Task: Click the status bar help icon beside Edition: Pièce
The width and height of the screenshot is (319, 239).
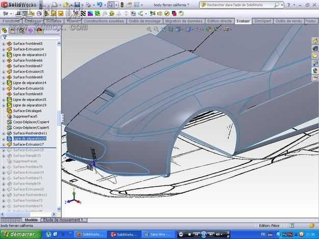Action: tap(292, 225)
